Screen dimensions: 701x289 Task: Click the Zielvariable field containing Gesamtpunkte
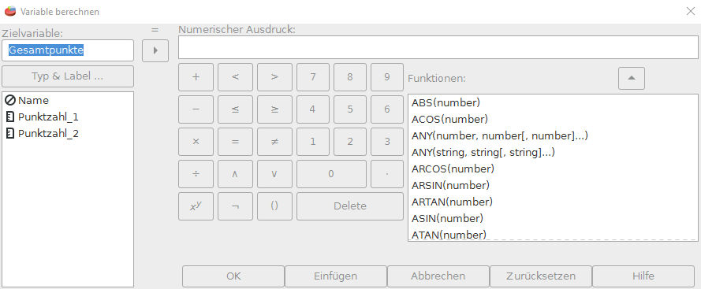(68, 50)
